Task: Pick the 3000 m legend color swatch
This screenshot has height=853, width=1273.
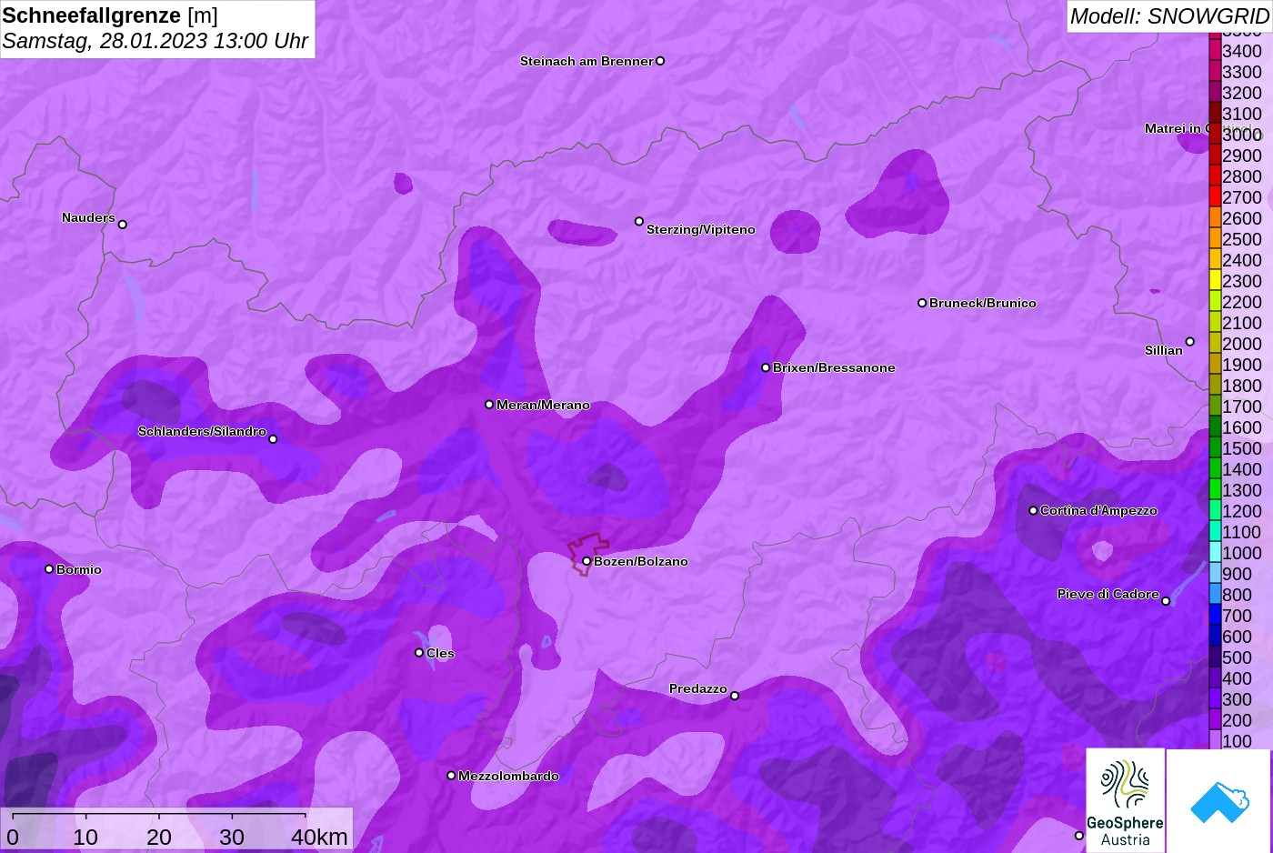Action: point(1215,134)
